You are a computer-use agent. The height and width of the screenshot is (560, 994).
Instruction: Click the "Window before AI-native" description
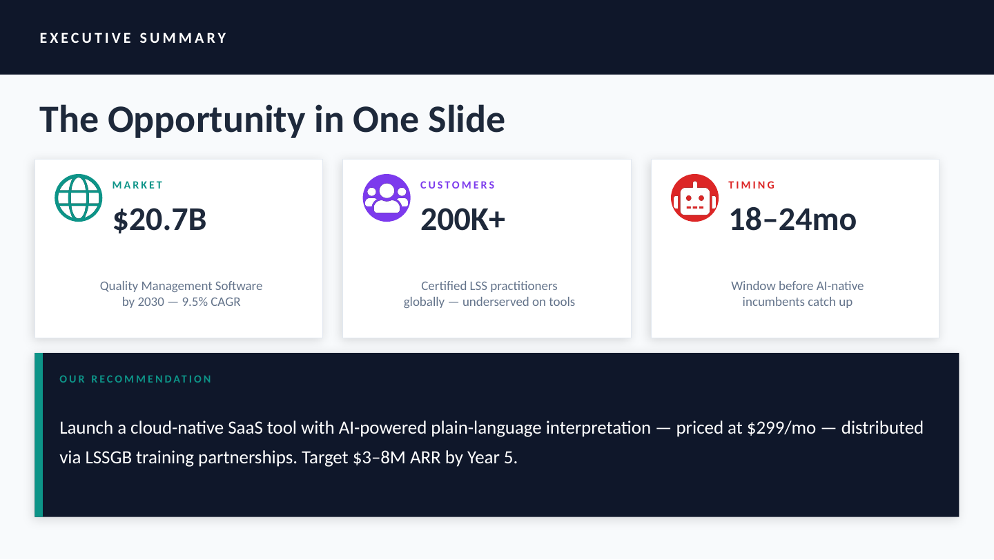pyautogui.click(x=797, y=286)
